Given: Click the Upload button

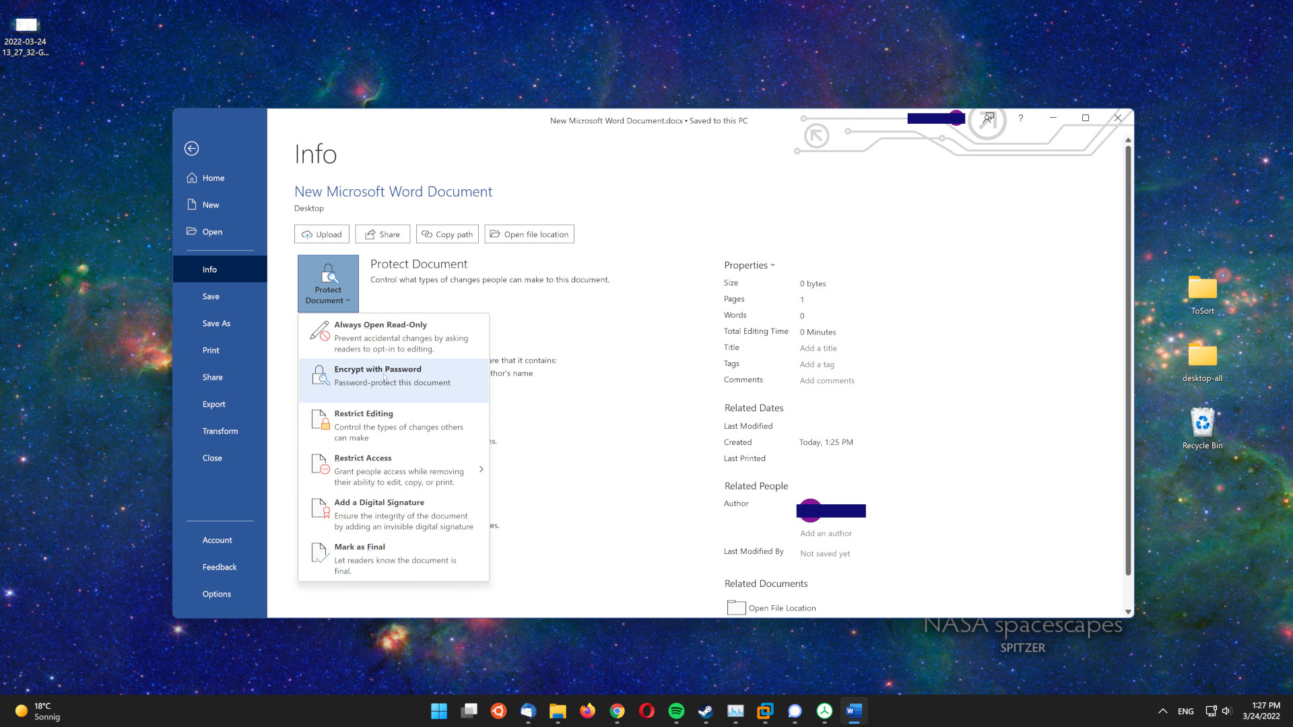Looking at the screenshot, I should click(x=322, y=234).
